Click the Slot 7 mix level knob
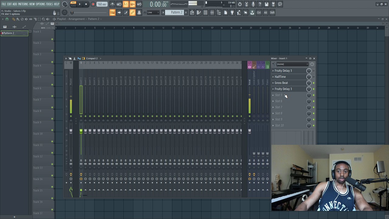389x219 pixels. (x=309, y=107)
